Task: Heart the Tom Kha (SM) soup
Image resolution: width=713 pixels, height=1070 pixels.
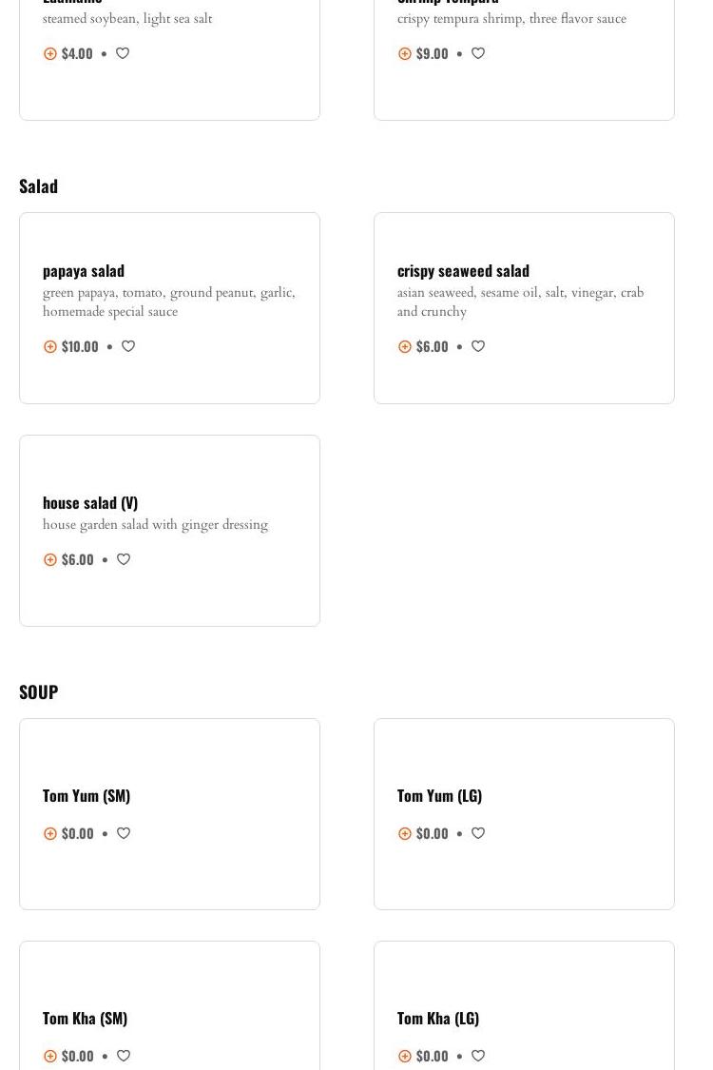Action: tap(124, 1057)
